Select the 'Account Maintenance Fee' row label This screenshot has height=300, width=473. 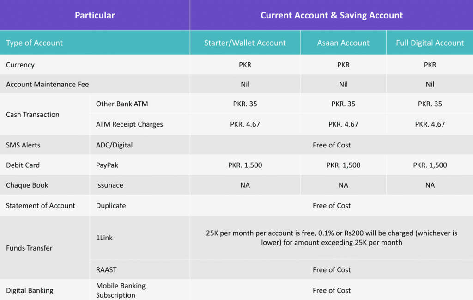[x=47, y=84]
